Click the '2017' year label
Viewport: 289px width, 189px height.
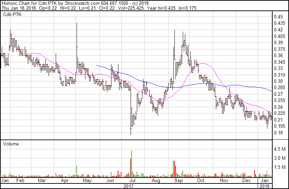(x=128, y=186)
